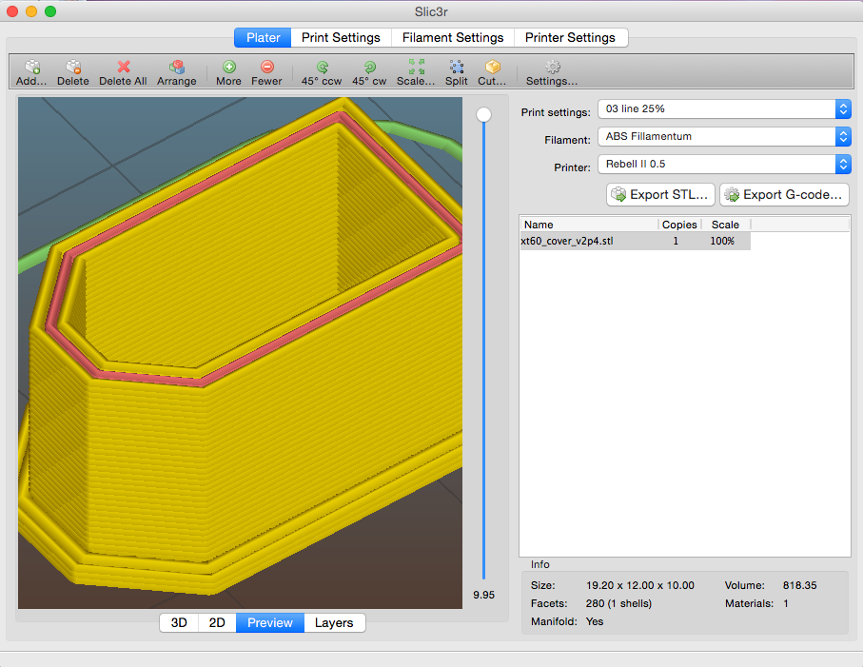Click the Add model toolbar icon
The image size is (863, 667).
31,68
